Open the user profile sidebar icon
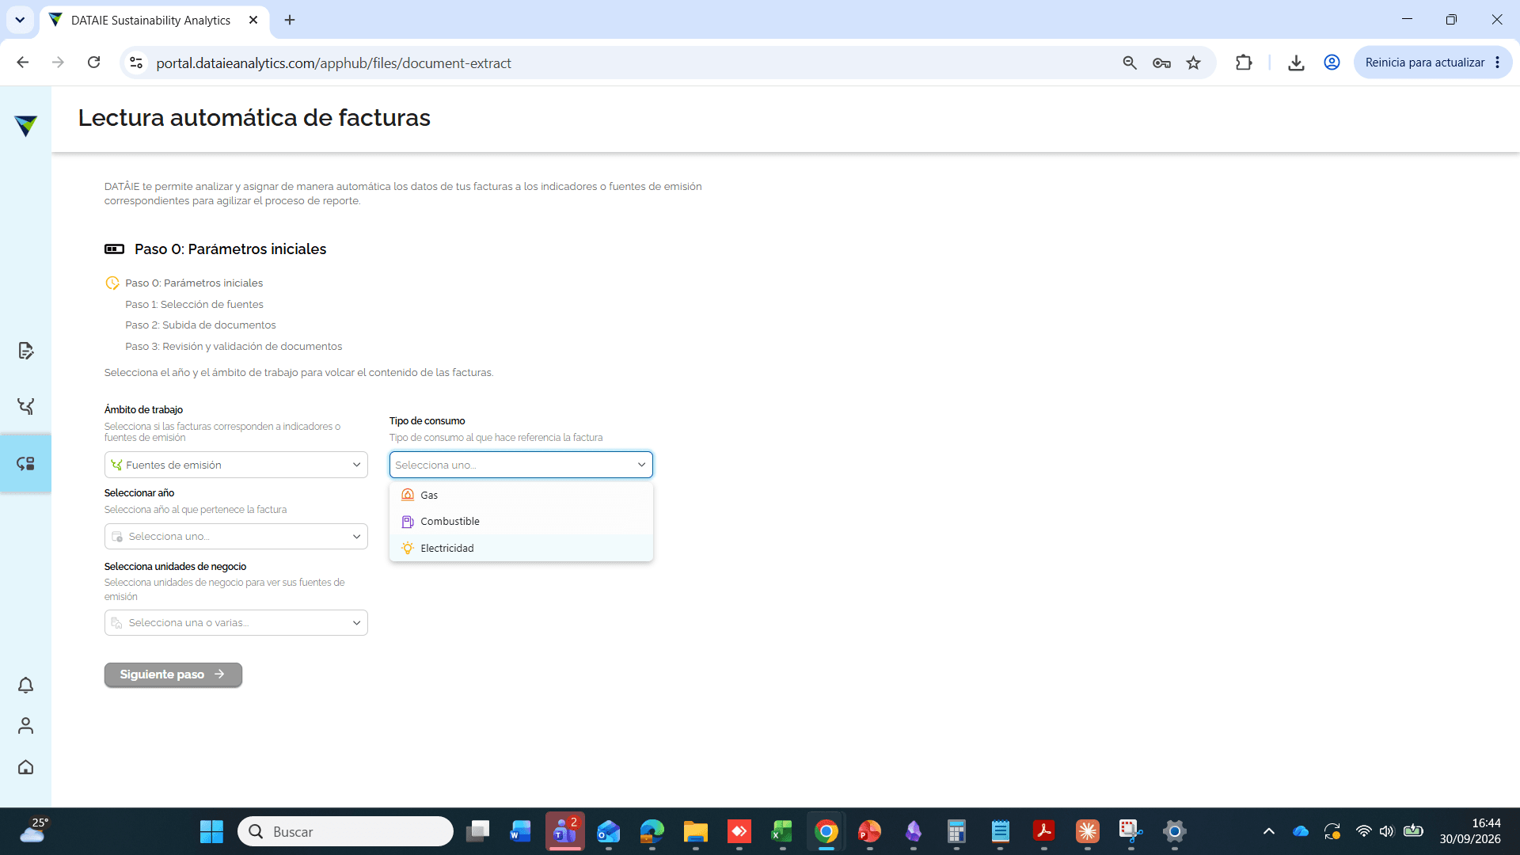 [x=25, y=726]
